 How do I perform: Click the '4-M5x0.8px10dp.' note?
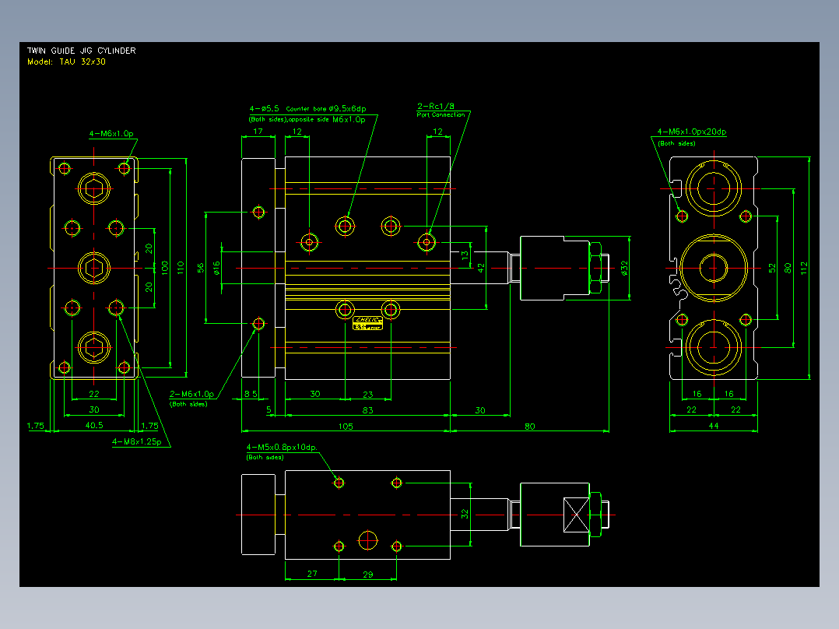point(282,447)
